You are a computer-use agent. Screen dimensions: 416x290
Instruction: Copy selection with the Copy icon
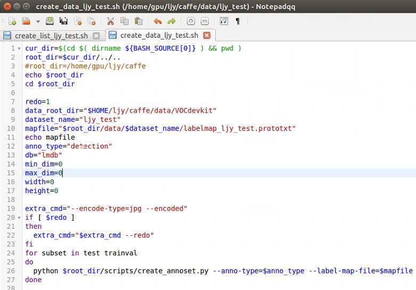[x=125, y=21]
